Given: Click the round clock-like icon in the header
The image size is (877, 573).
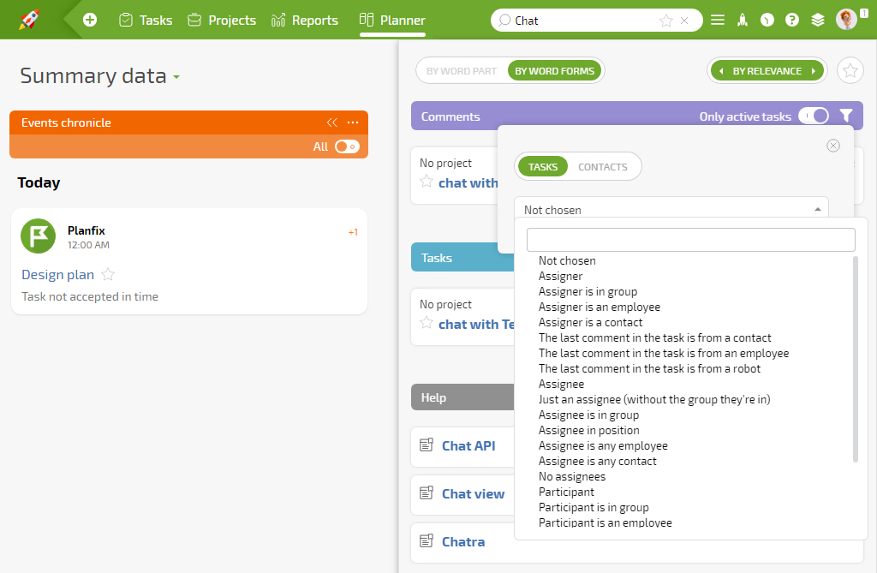Looking at the screenshot, I should pos(767,21).
